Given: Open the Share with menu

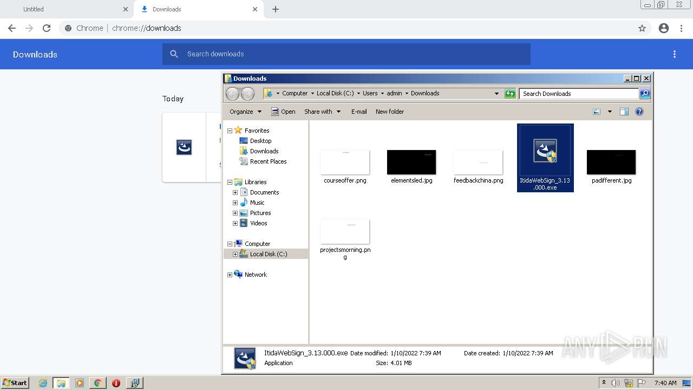Looking at the screenshot, I should 323,112.
